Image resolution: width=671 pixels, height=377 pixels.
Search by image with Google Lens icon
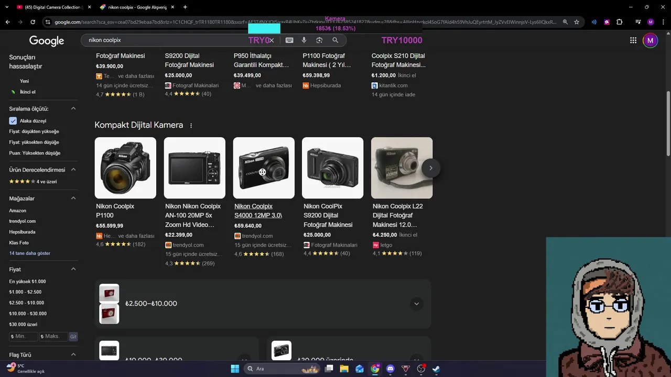(x=319, y=40)
